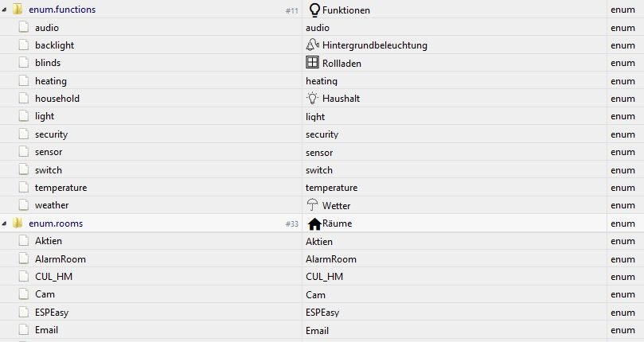This screenshot has width=644, height=342.
Task: Click the glowing bulb icon beside Haushalt
Action: [x=312, y=99]
